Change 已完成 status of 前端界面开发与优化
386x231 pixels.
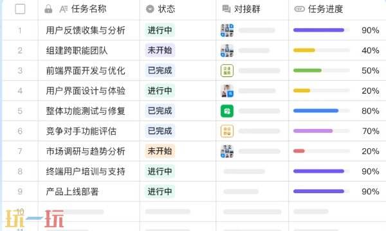coord(160,71)
